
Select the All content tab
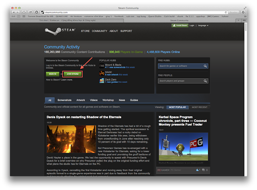tap(50, 100)
